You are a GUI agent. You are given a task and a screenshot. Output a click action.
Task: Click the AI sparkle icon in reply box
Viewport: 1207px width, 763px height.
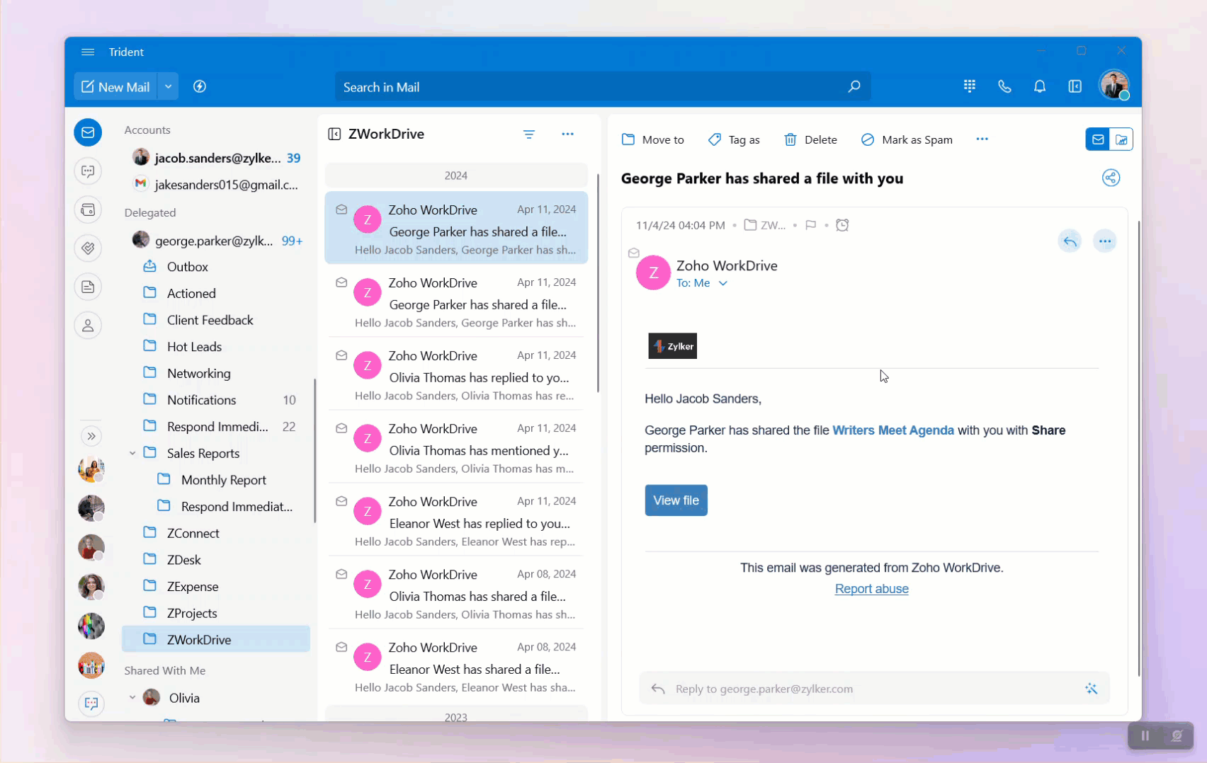coord(1091,689)
